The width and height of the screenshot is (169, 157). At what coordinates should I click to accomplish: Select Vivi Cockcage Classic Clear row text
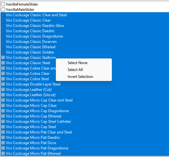point(28,20)
